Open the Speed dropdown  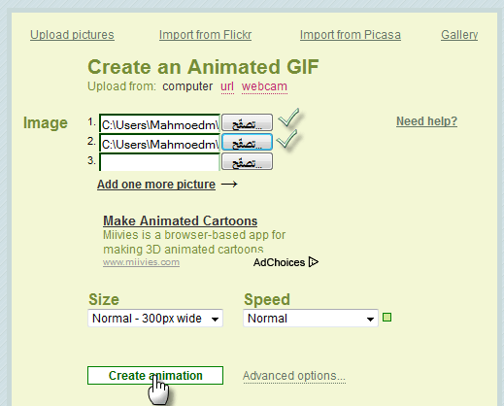pos(311,319)
